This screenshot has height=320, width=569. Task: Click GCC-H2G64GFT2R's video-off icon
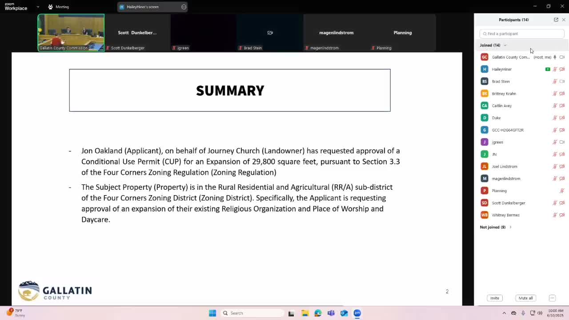tap(562, 130)
